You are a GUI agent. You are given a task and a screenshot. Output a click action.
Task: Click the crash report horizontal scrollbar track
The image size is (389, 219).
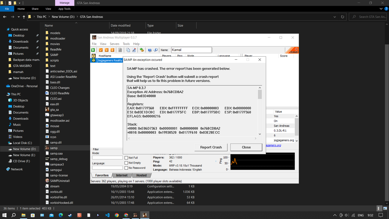click(193, 138)
